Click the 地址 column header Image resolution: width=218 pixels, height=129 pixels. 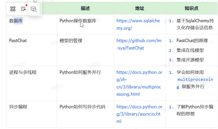[x=139, y=8]
